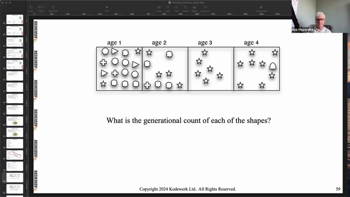Image resolution: width=350 pixels, height=197 pixels.
Task: Open the Collaborate sharing options
Action: point(261,9)
